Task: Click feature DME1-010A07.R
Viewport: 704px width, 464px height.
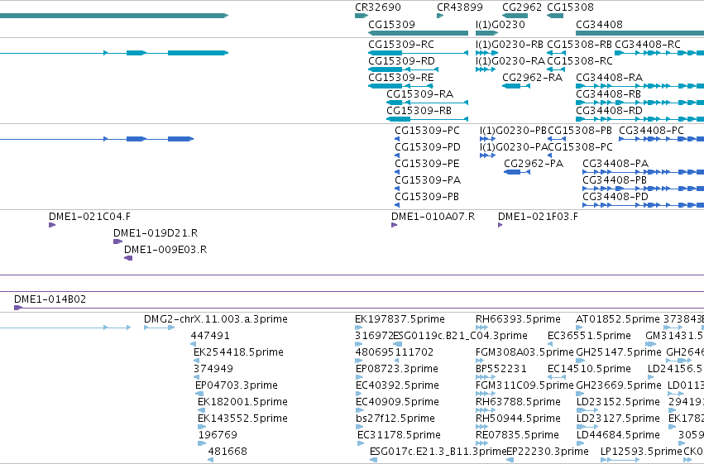Action: click(x=395, y=225)
